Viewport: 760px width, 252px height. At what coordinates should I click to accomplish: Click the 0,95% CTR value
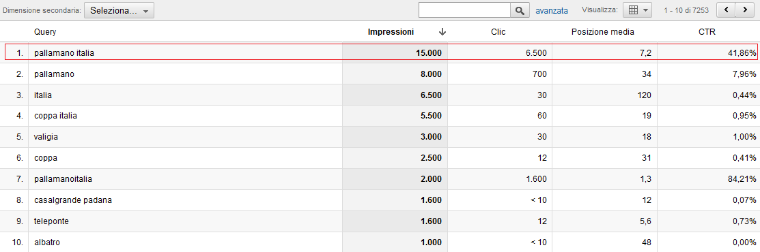[x=745, y=116]
